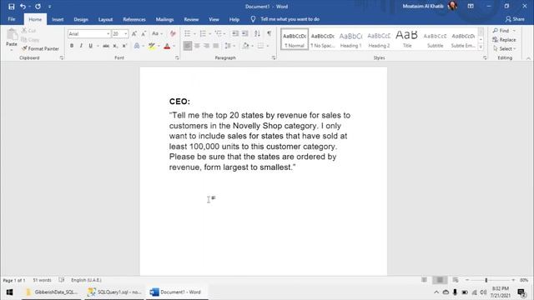The height and width of the screenshot is (300, 534).
Task: Toggle bold formatting
Action: 72,46
